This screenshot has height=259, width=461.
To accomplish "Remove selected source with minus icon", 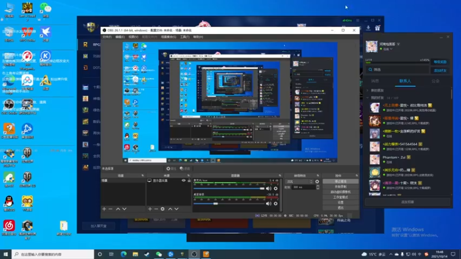I will tap(156, 209).
